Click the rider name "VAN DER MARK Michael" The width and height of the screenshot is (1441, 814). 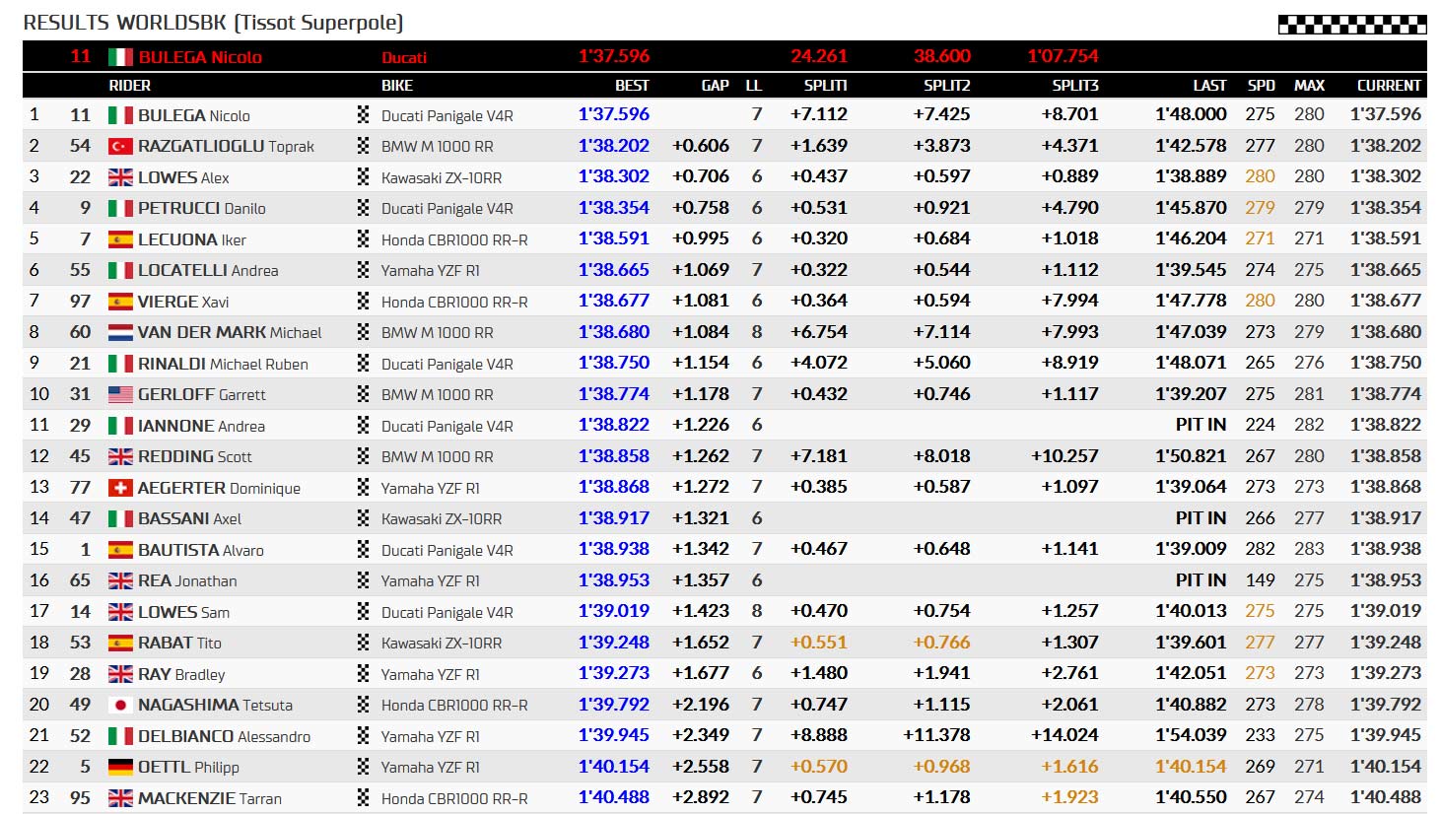230,333
